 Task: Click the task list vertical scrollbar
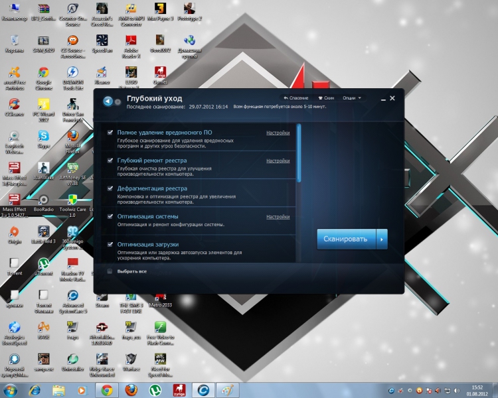click(299, 153)
